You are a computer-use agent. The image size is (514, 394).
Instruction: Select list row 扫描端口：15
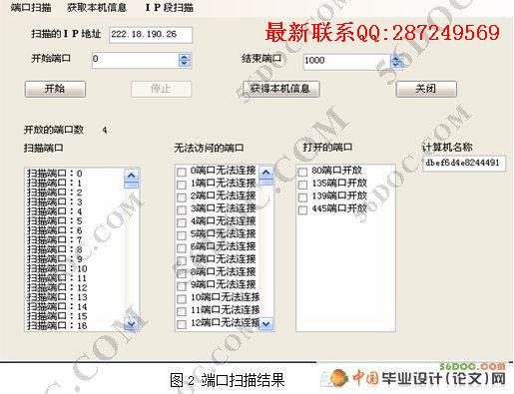[x=75, y=316]
